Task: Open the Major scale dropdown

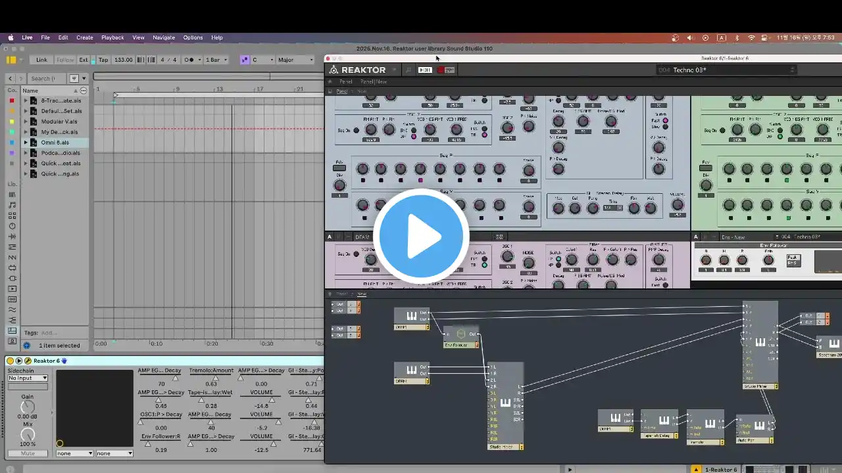Action: click(295, 60)
